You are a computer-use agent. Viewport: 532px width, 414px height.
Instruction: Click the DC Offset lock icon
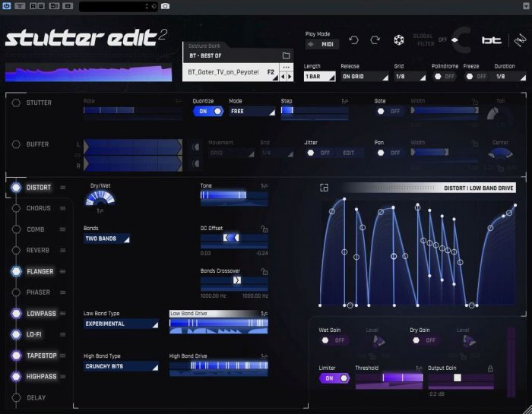(264, 229)
